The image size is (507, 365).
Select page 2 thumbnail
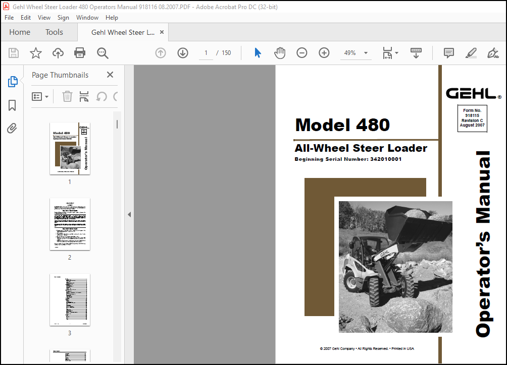(x=70, y=224)
